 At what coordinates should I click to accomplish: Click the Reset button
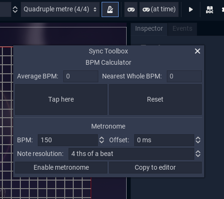[155, 99]
